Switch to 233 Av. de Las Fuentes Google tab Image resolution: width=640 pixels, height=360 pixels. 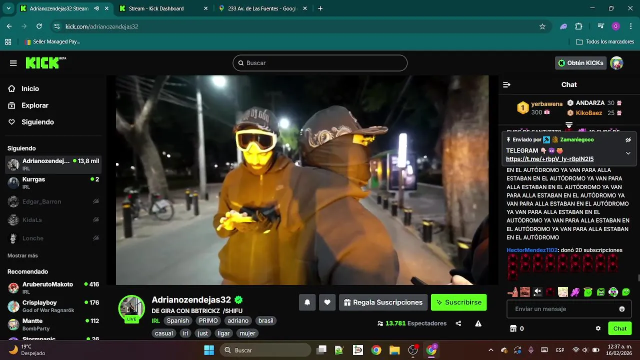(263, 8)
